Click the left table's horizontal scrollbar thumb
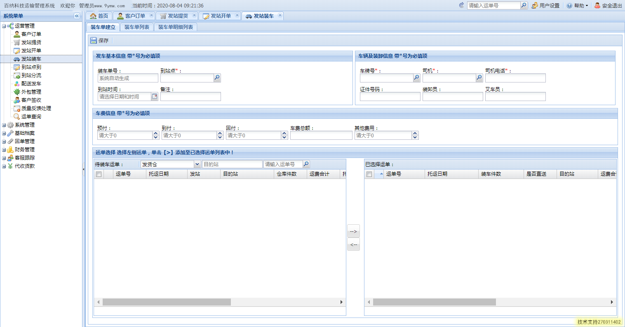The image size is (625, 327). pyautogui.click(x=167, y=302)
